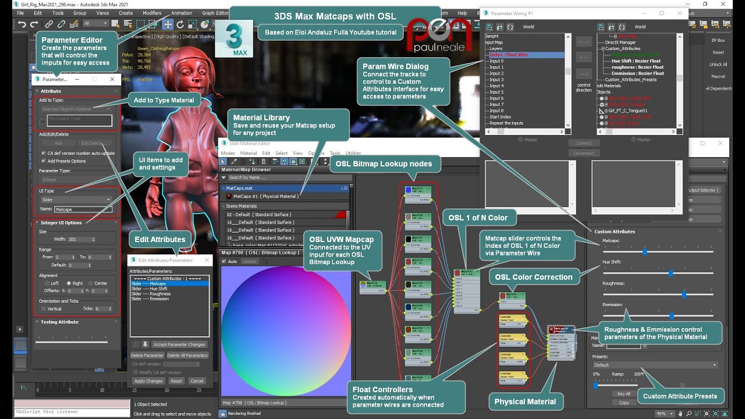Screen dimensions: 745x419
Task: Open Presets Default dropdown
Action: [x=655, y=365]
